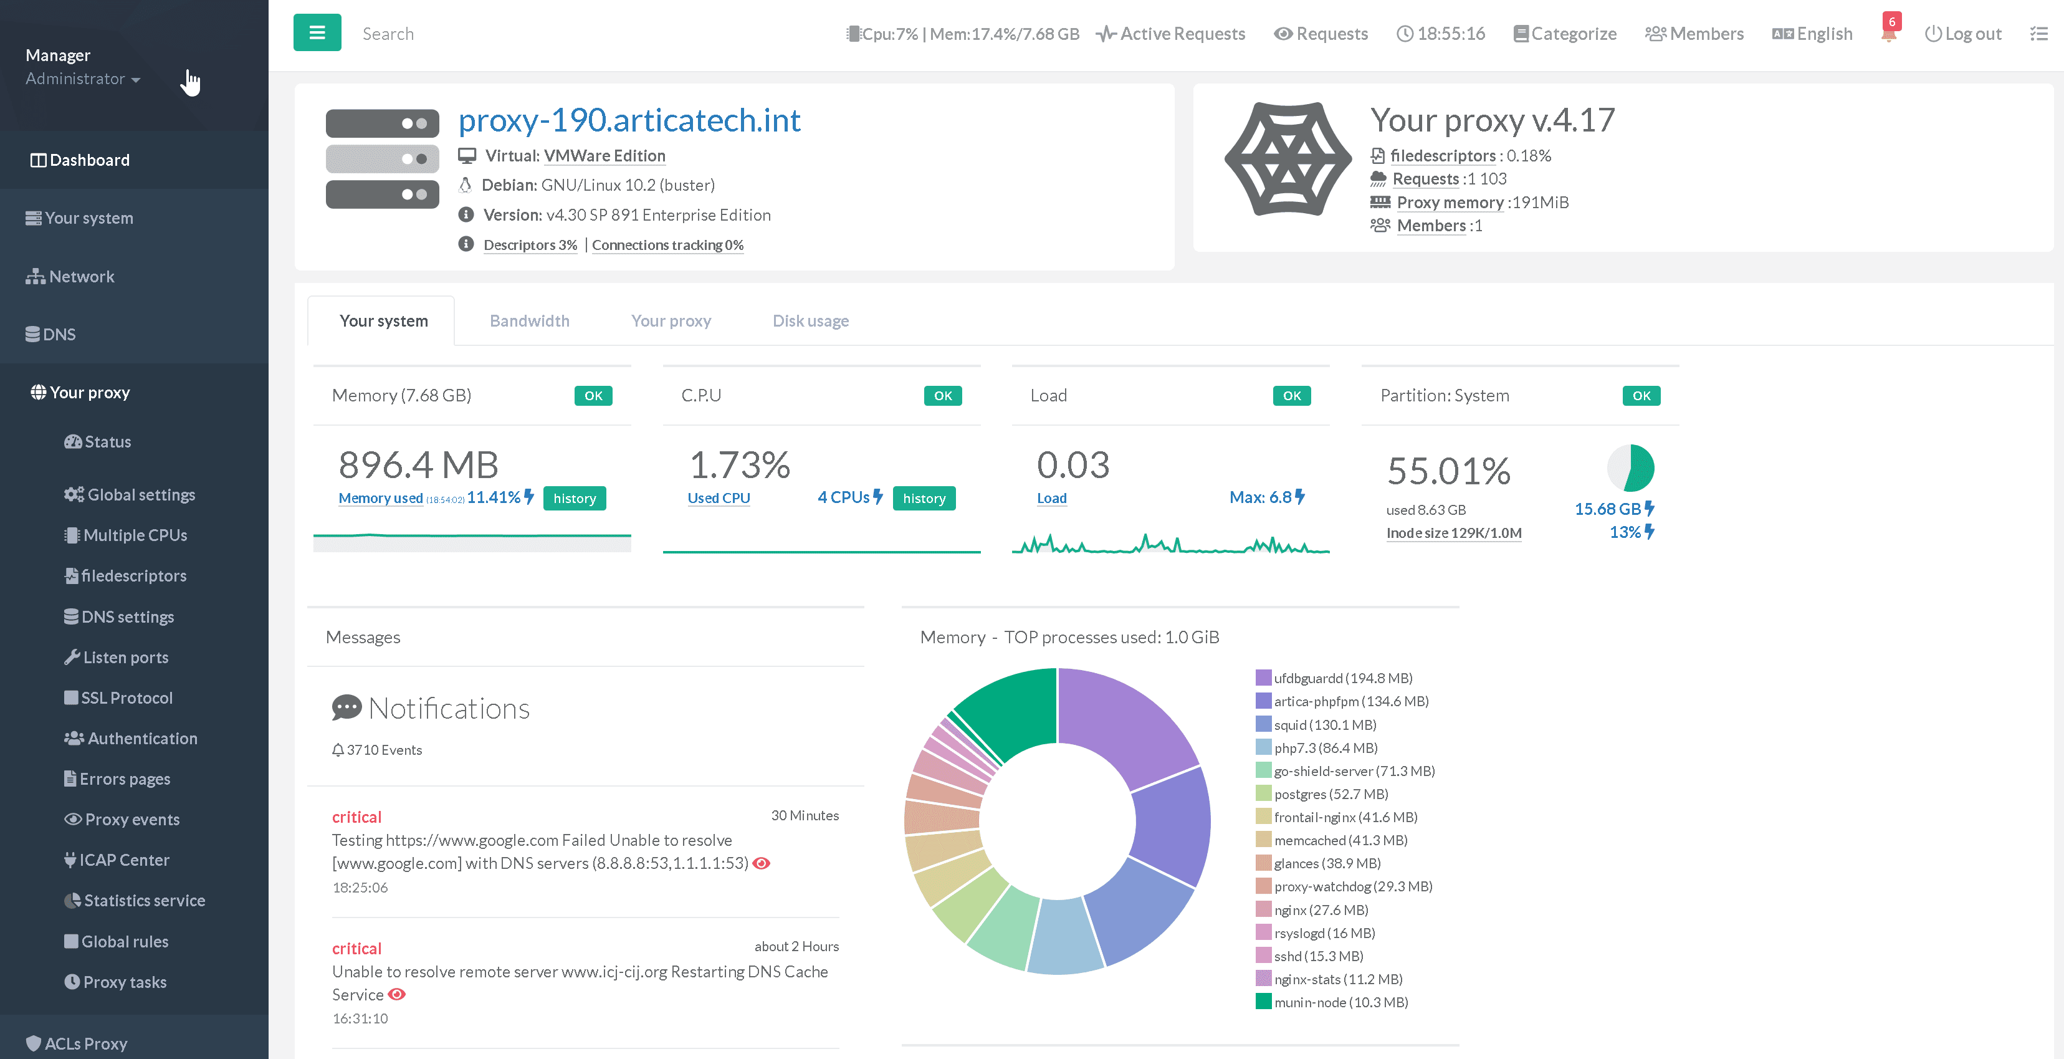
Task: Switch to the Bandwidth tab
Action: click(529, 320)
